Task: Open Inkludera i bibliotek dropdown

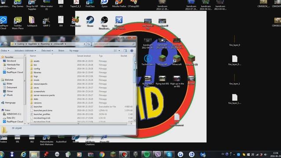Action: coord(25,50)
